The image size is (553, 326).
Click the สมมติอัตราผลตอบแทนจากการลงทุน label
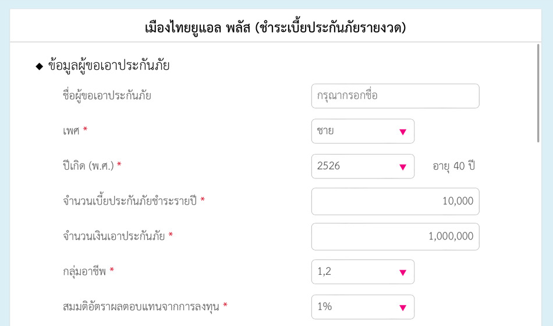(x=141, y=306)
